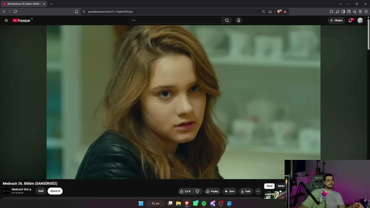Open Brave VPN shield icon
The image size is (370, 208).
coord(360,12)
